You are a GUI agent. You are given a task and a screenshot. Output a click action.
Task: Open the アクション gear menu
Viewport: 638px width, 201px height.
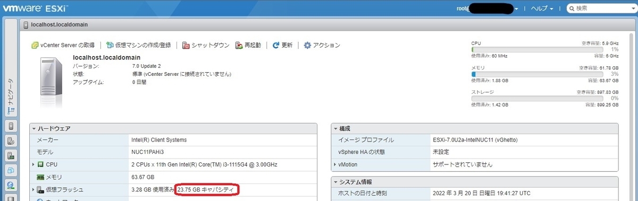point(322,45)
